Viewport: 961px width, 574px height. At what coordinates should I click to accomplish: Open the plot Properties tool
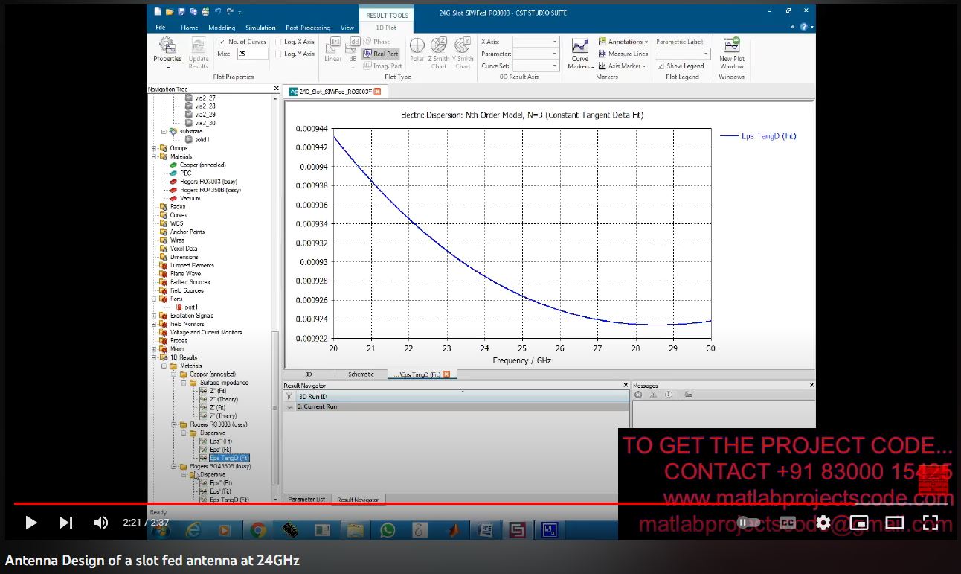(x=167, y=51)
